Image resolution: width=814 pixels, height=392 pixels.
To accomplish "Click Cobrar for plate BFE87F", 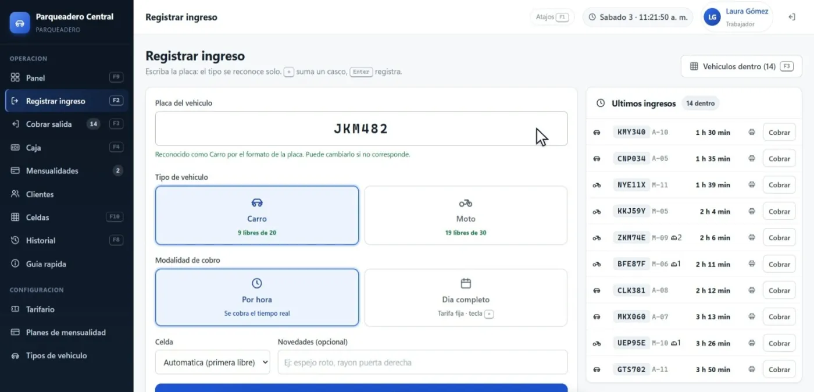I will point(779,264).
